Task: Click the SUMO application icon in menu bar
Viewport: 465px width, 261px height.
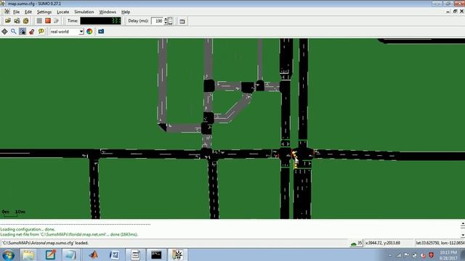Action: (7, 12)
